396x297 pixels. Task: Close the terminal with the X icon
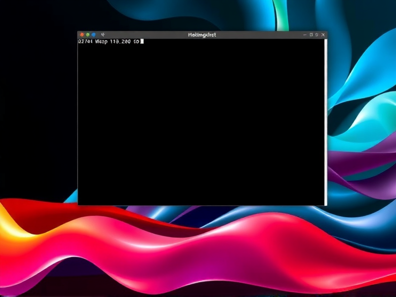pyautogui.click(x=323, y=35)
